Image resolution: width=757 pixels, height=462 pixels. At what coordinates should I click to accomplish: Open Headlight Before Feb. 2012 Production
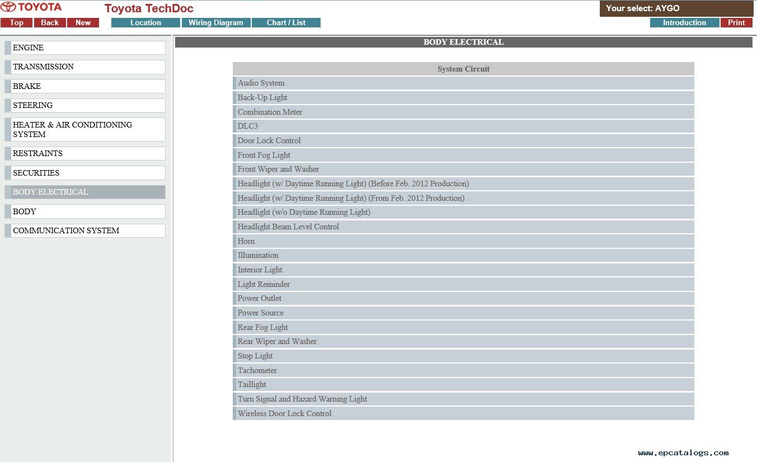[x=463, y=183]
